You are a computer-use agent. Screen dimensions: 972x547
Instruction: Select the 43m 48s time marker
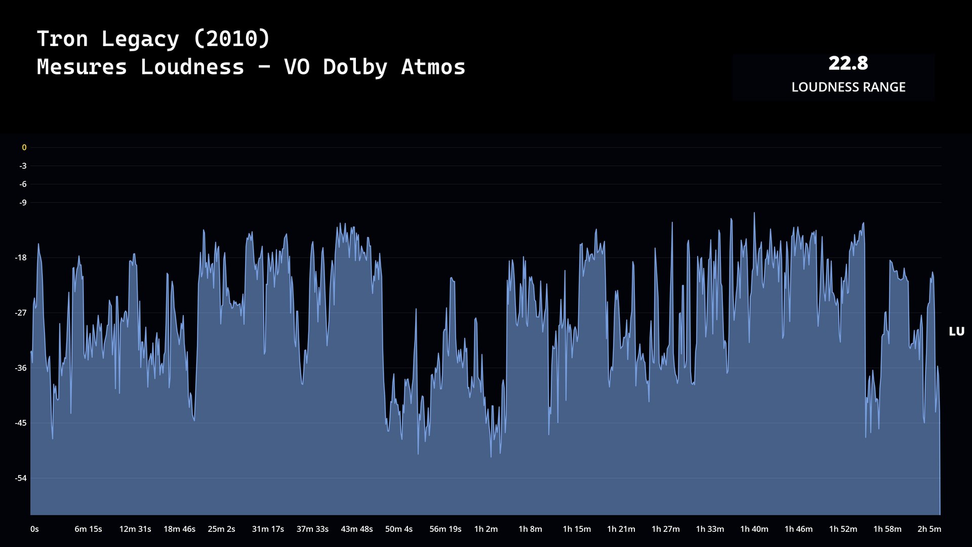coord(356,529)
